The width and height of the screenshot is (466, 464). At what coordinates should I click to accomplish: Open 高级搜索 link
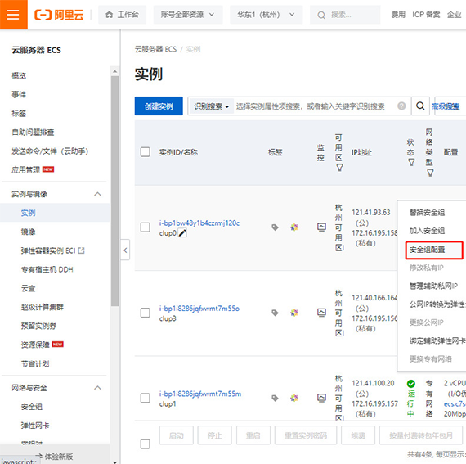446,106
